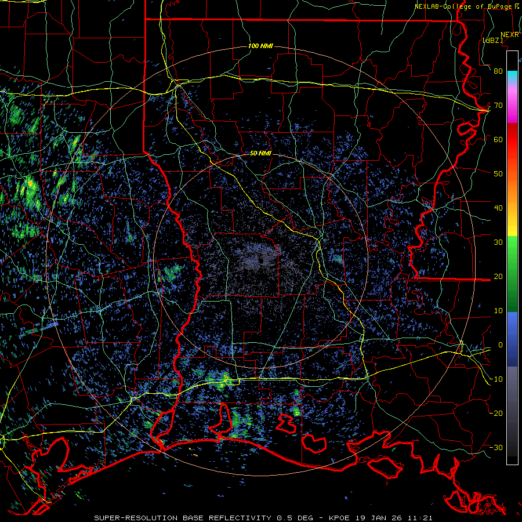Select the 50 value on the dBZ scale
522x522 pixels.
point(498,174)
